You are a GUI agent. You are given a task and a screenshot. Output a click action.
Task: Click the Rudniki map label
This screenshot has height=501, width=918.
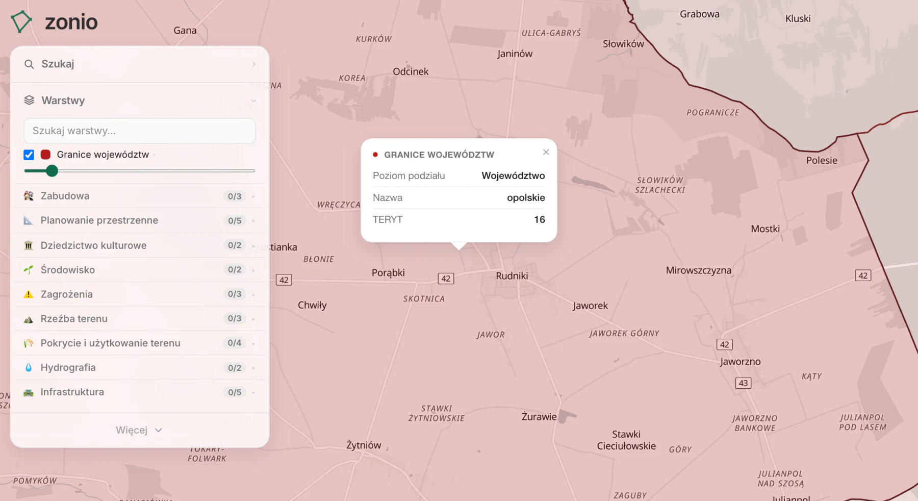pyautogui.click(x=512, y=276)
